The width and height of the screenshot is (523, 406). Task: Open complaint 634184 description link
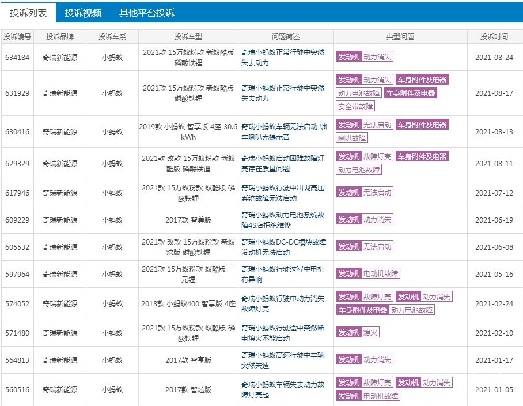coord(283,58)
